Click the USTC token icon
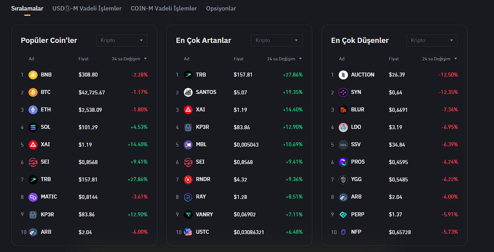The width and height of the screenshot is (494, 252). (x=188, y=232)
